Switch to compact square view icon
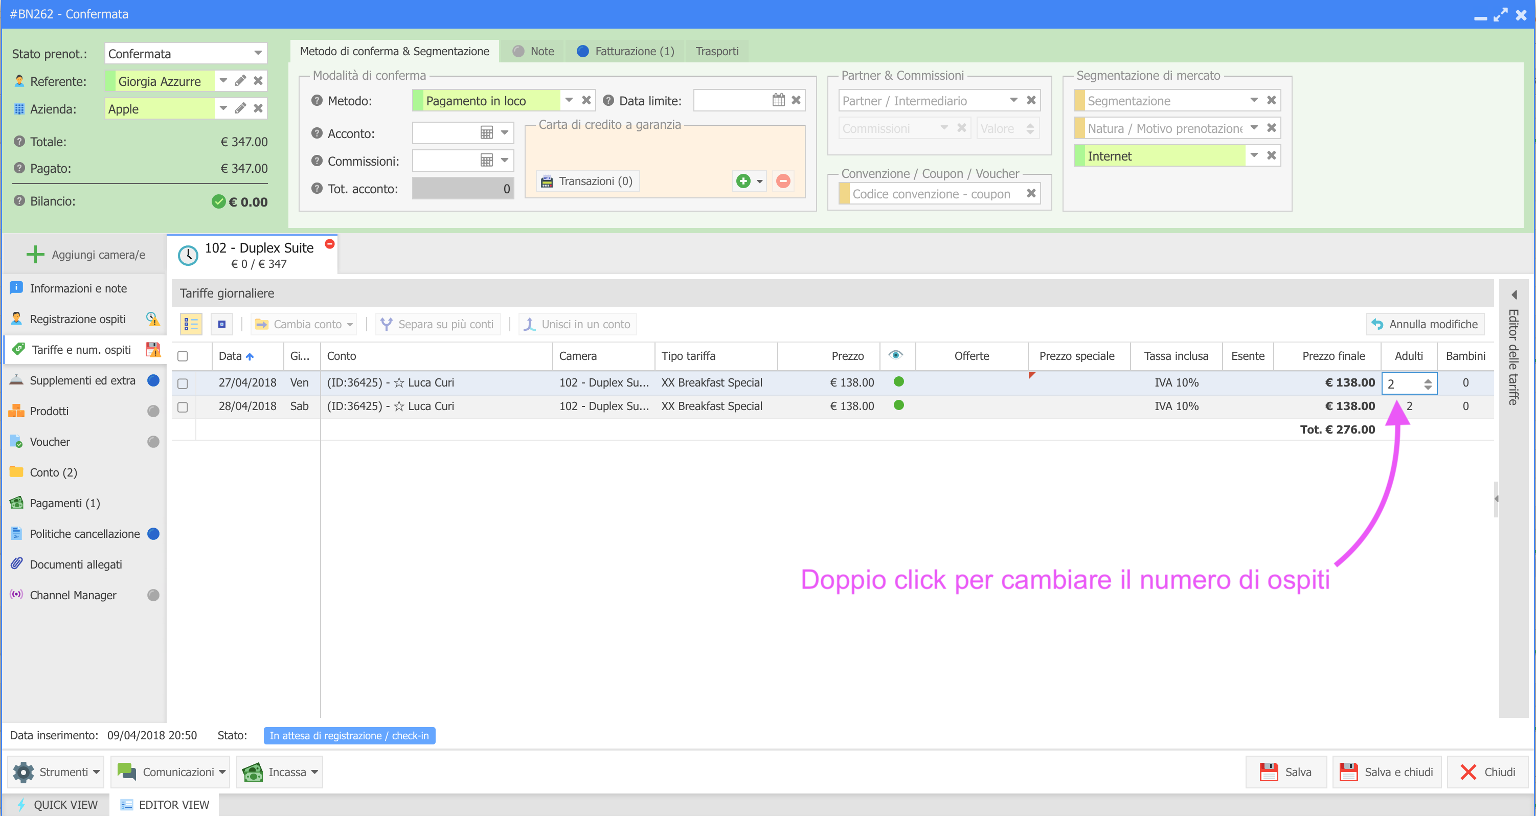 pyautogui.click(x=222, y=324)
